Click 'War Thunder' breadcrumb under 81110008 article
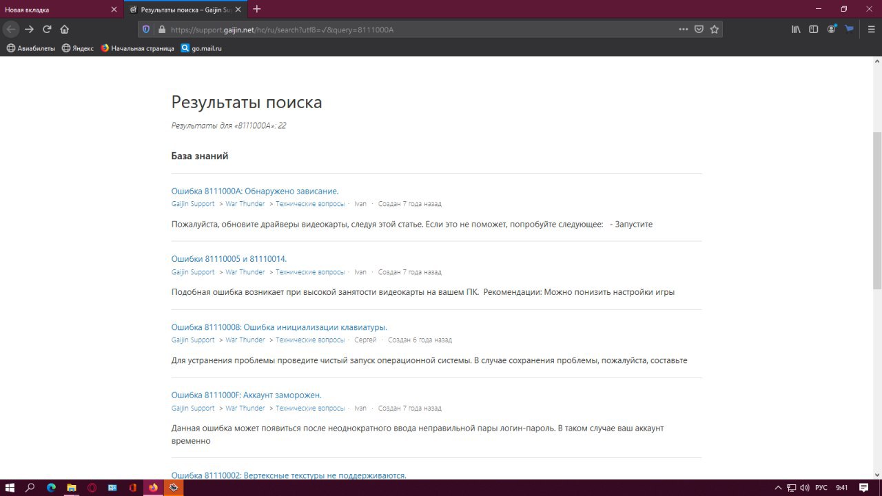The height and width of the screenshot is (496, 882). [x=245, y=340]
